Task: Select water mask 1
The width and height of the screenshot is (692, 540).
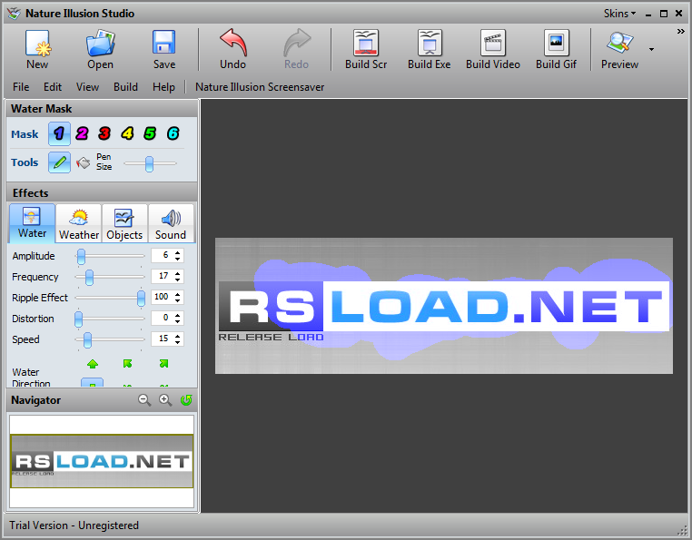Action: pyautogui.click(x=59, y=133)
